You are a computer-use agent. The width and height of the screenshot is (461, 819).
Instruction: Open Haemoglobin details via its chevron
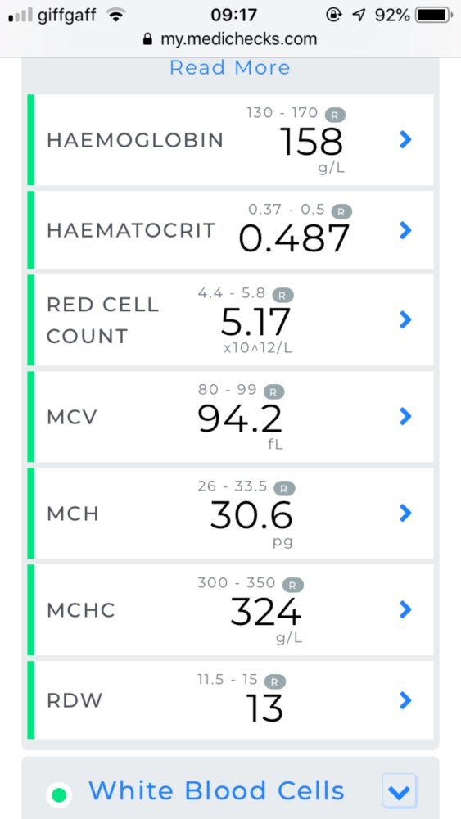point(405,139)
